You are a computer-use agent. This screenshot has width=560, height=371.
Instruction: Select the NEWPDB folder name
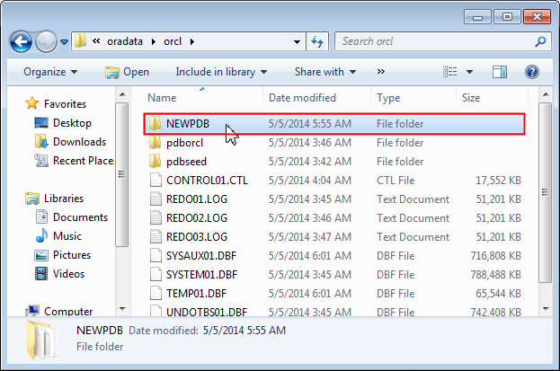click(x=188, y=124)
